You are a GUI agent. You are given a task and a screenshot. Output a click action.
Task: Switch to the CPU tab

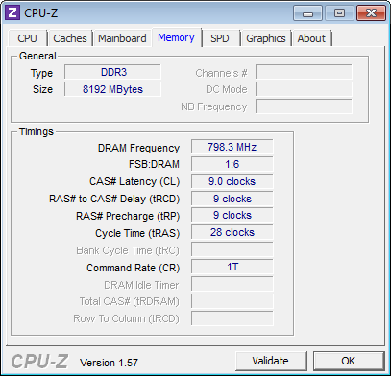point(27,38)
